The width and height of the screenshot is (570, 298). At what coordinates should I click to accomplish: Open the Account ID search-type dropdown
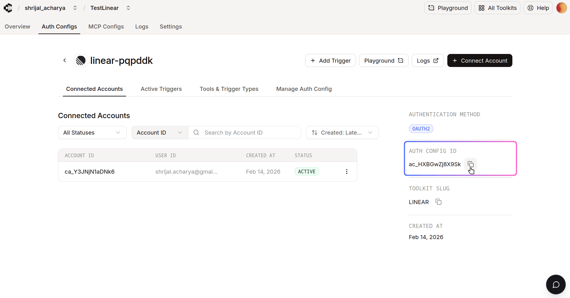[160, 132]
